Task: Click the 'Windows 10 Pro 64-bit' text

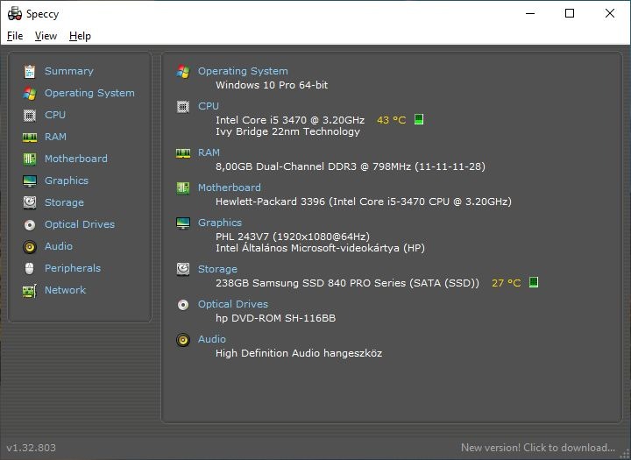Action: [272, 85]
